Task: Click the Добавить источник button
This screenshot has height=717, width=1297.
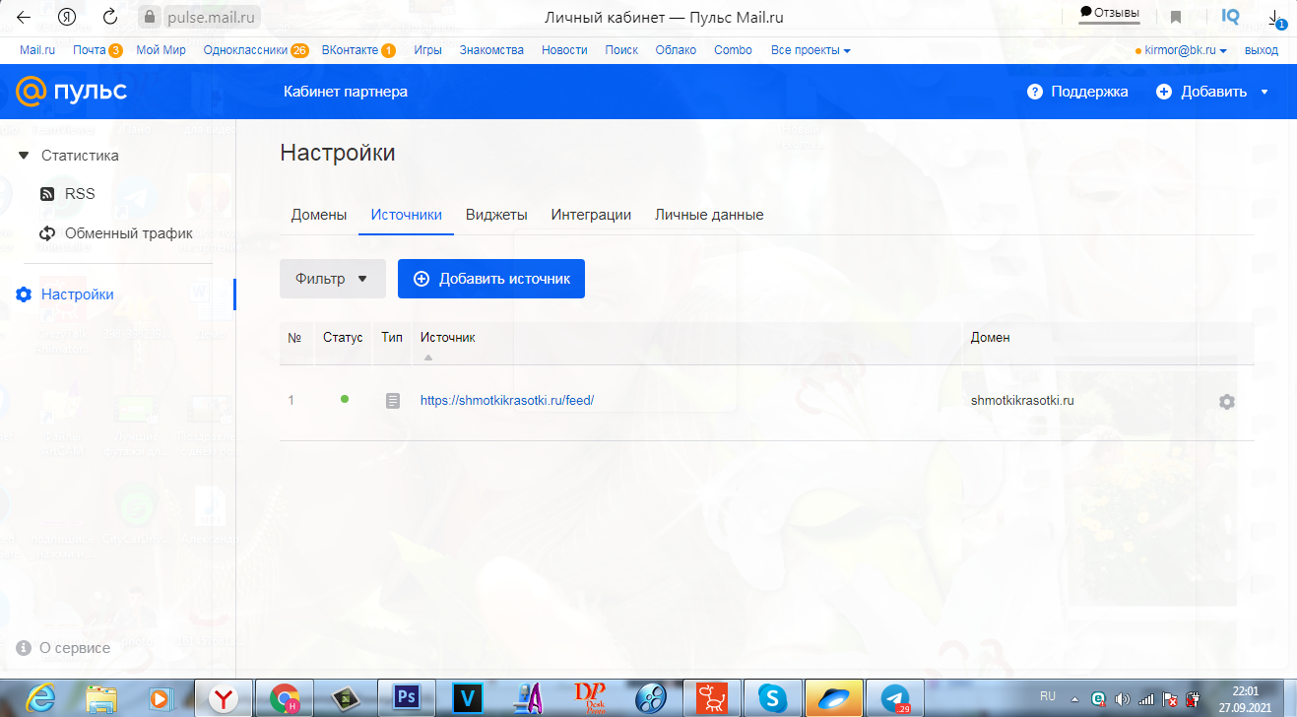Action: pos(491,279)
